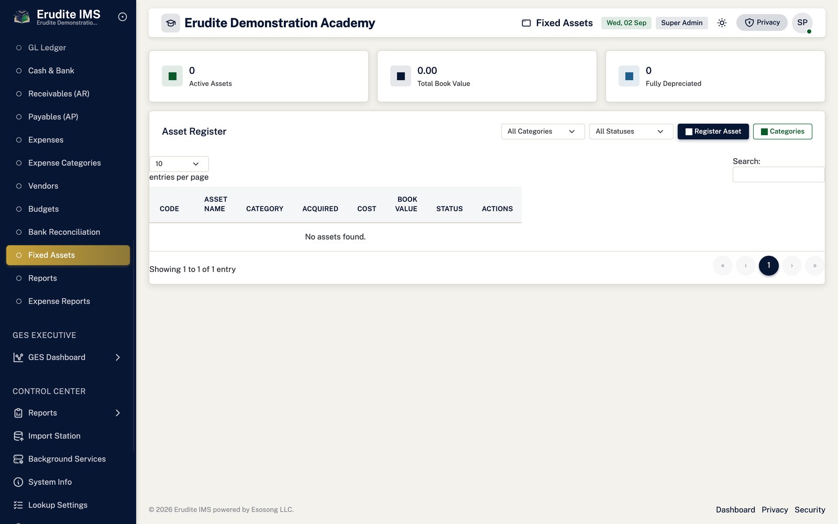Click Control Center Reports clipboard icon
Screen dimensions: 838x524
pos(18,413)
